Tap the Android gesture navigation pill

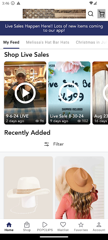click(54, 237)
